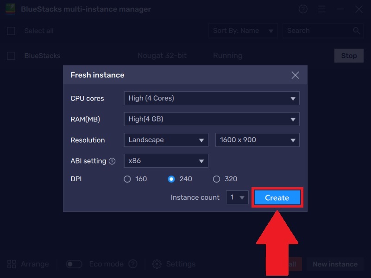Minimize the multi-instance manager window
The height and width of the screenshot is (278, 371).
340,9
